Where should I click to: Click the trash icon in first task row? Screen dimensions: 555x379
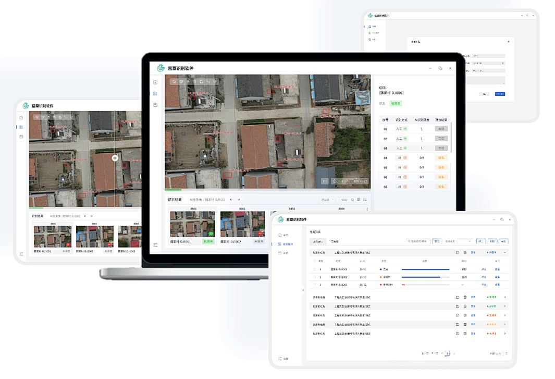click(465, 252)
